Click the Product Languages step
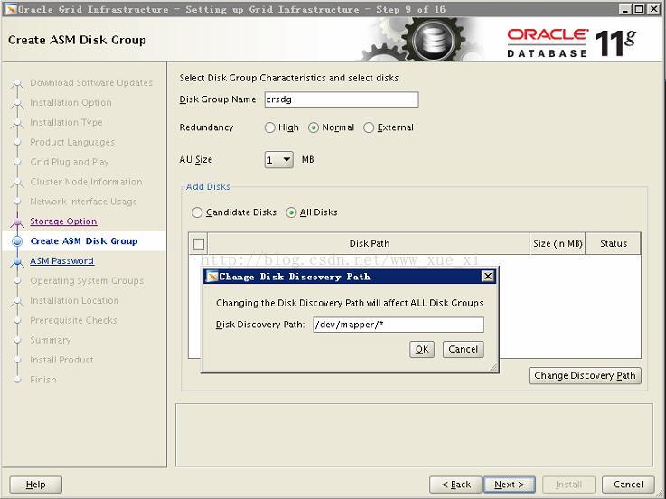 (72, 143)
